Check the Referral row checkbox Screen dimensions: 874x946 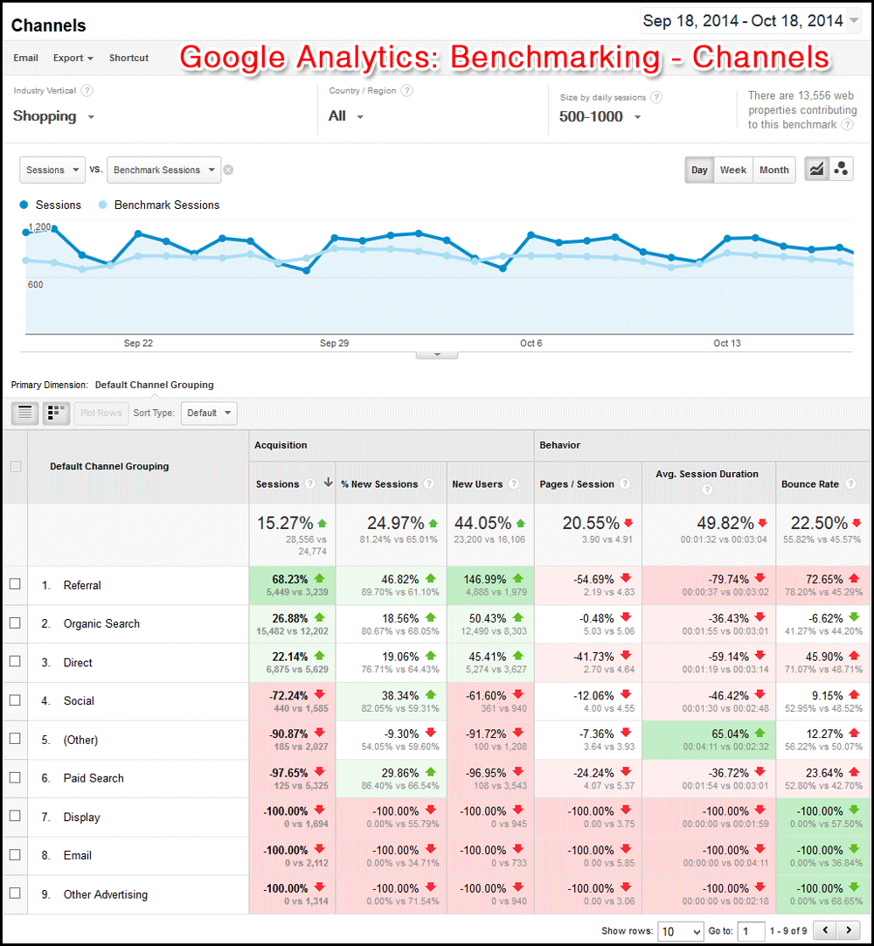coord(15,584)
